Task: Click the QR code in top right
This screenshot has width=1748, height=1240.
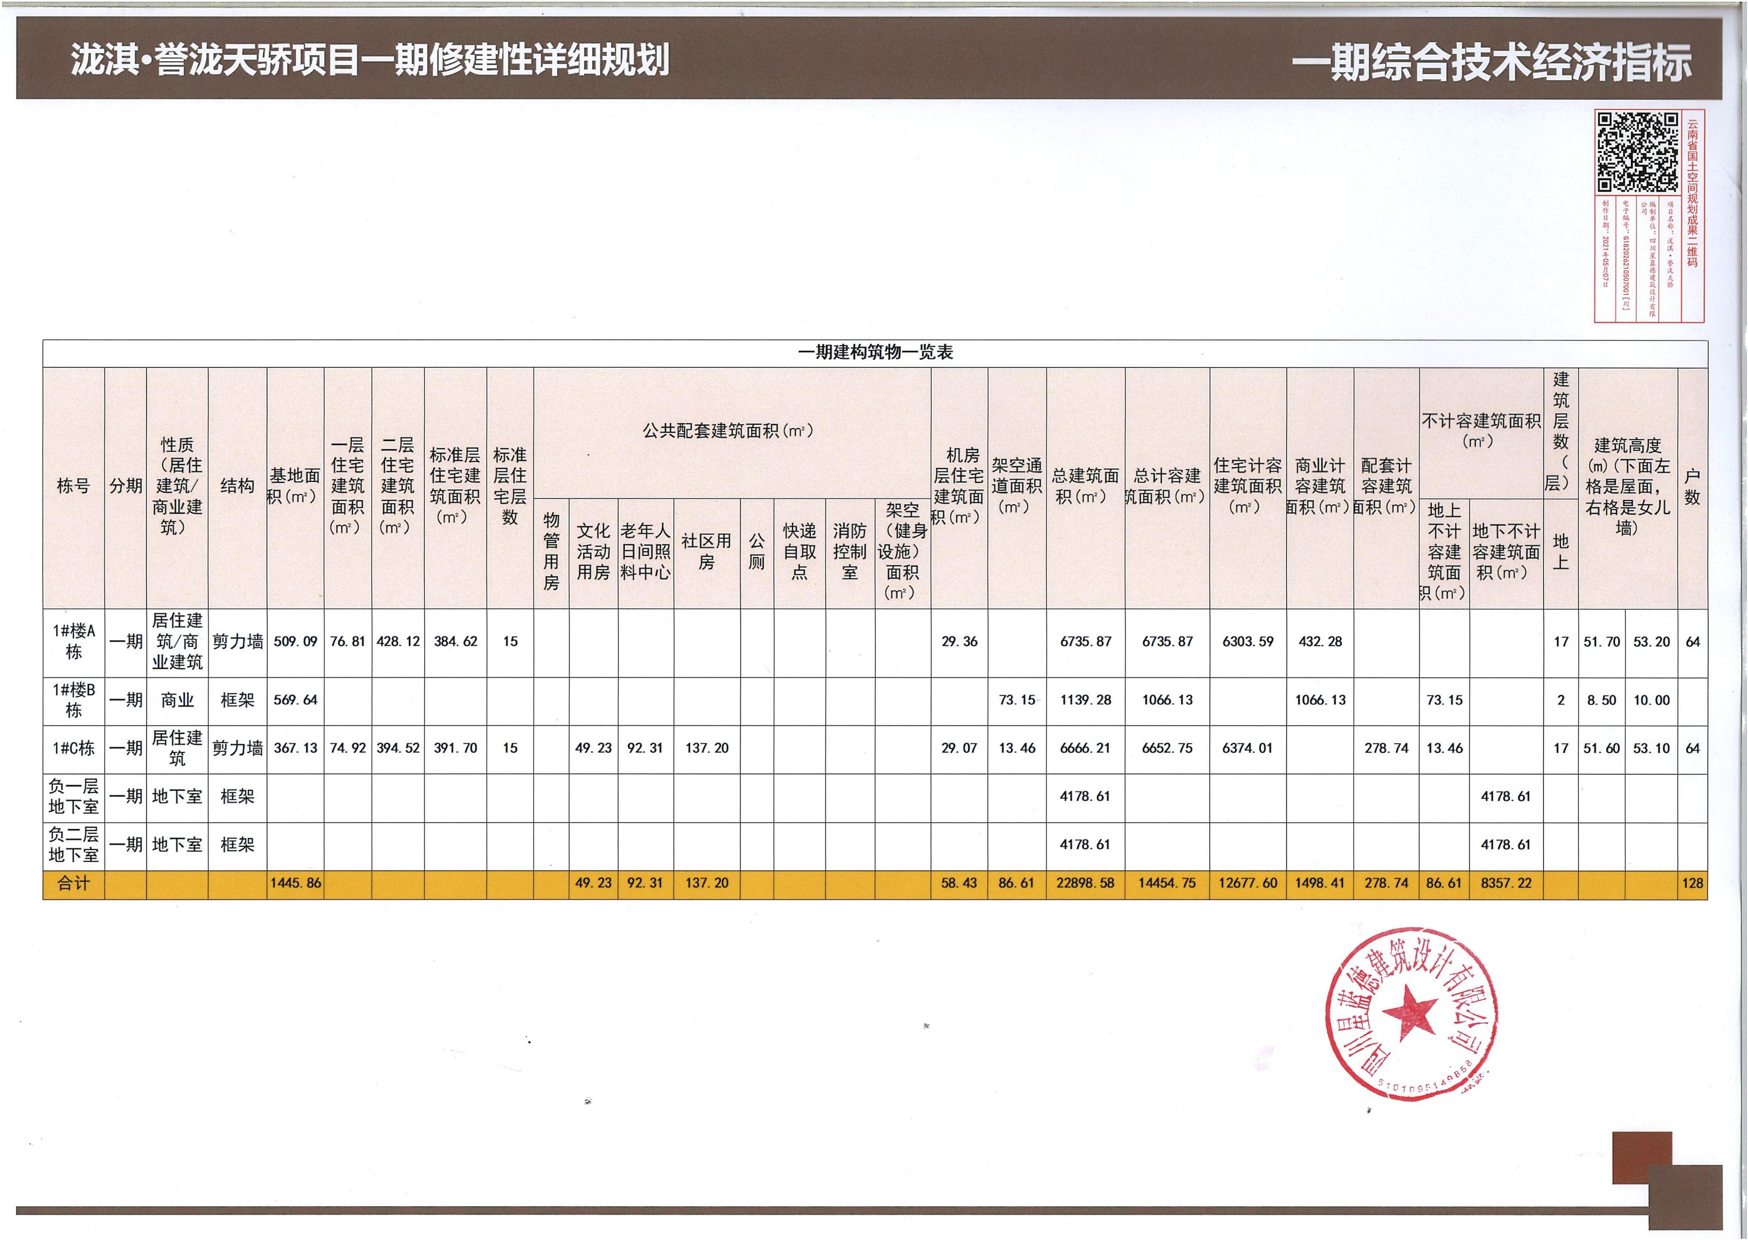Action: 1639,152
